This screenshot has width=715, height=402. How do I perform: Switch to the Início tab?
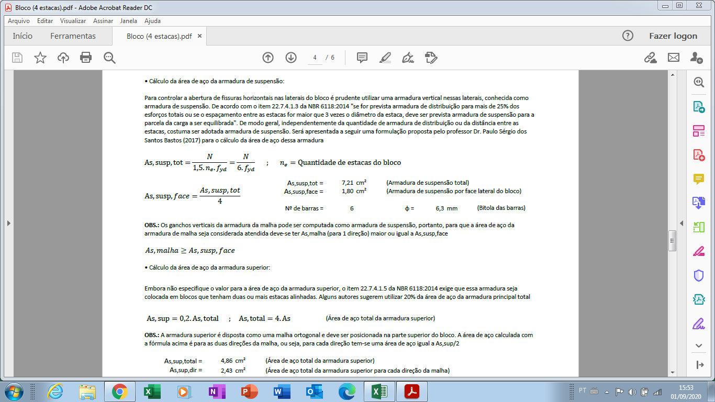pos(23,36)
